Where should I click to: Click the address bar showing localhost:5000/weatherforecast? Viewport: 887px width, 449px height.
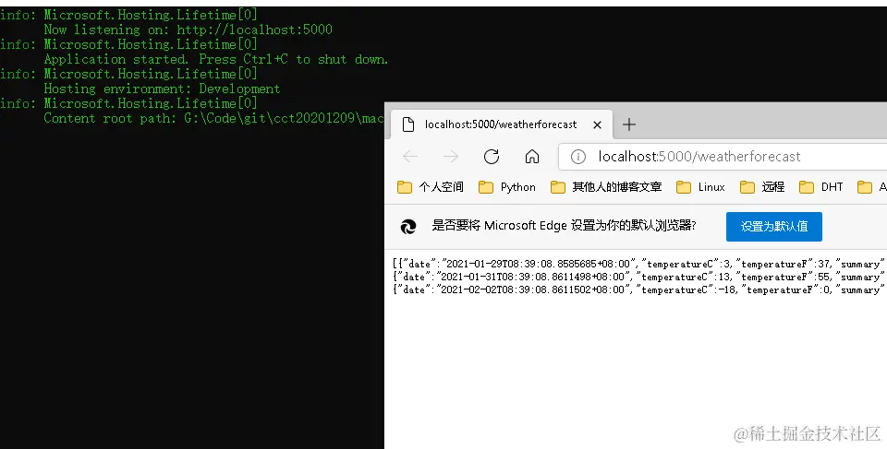723,157
